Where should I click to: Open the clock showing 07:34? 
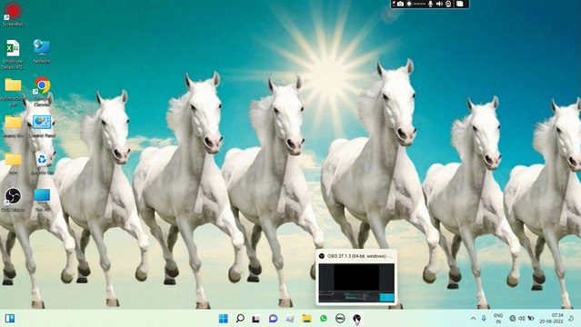coord(551,319)
